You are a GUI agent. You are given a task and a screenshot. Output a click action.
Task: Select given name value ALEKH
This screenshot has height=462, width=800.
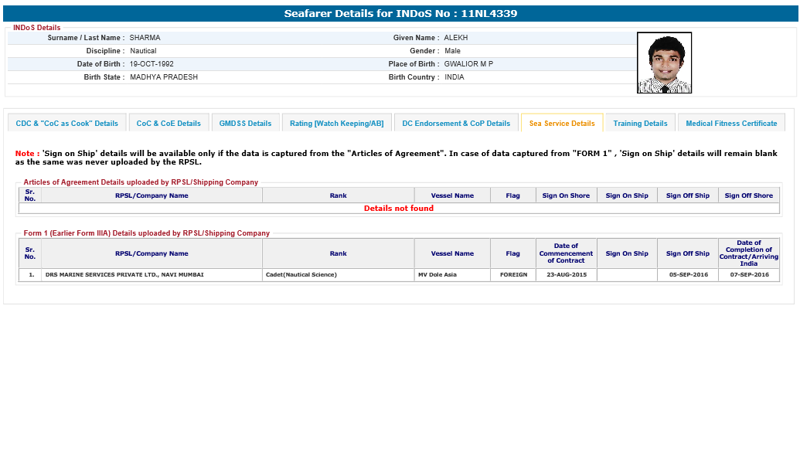click(x=455, y=38)
